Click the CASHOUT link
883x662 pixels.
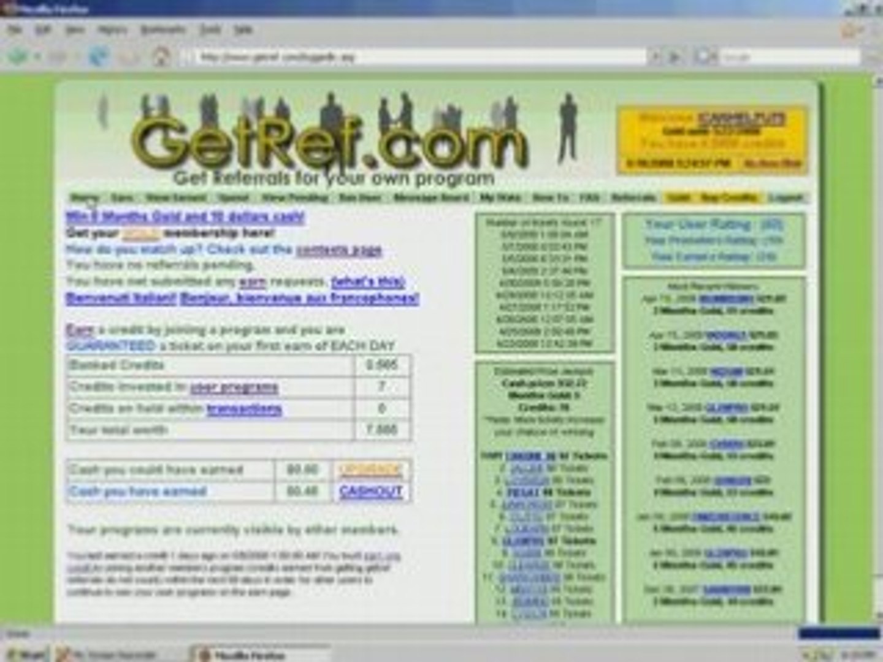(x=371, y=492)
